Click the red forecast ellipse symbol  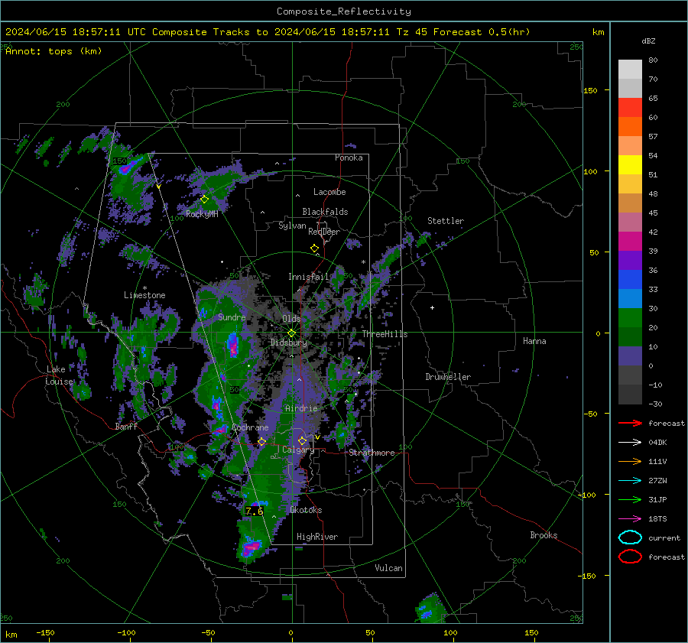[x=630, y=557]
